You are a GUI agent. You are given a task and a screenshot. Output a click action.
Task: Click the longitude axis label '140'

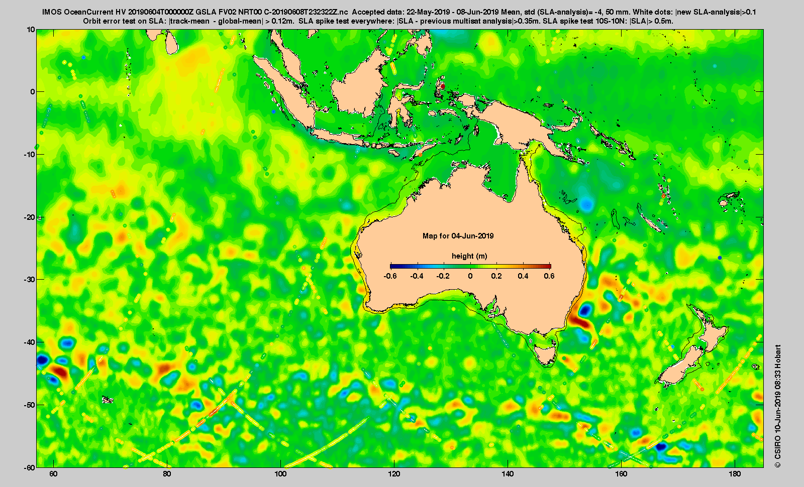[508, 474]
